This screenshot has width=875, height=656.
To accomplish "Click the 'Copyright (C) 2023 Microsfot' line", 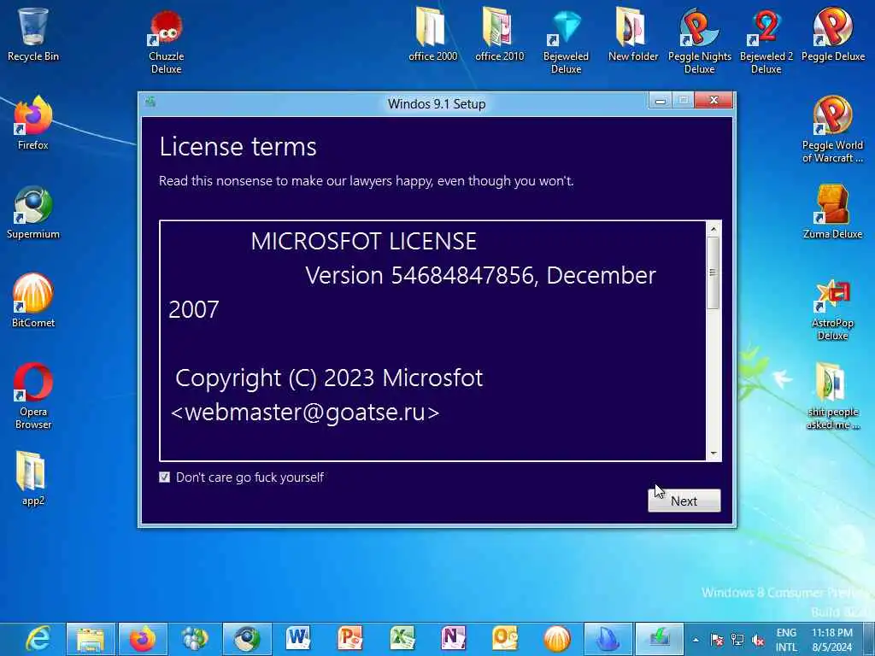I will click(329, 378).
